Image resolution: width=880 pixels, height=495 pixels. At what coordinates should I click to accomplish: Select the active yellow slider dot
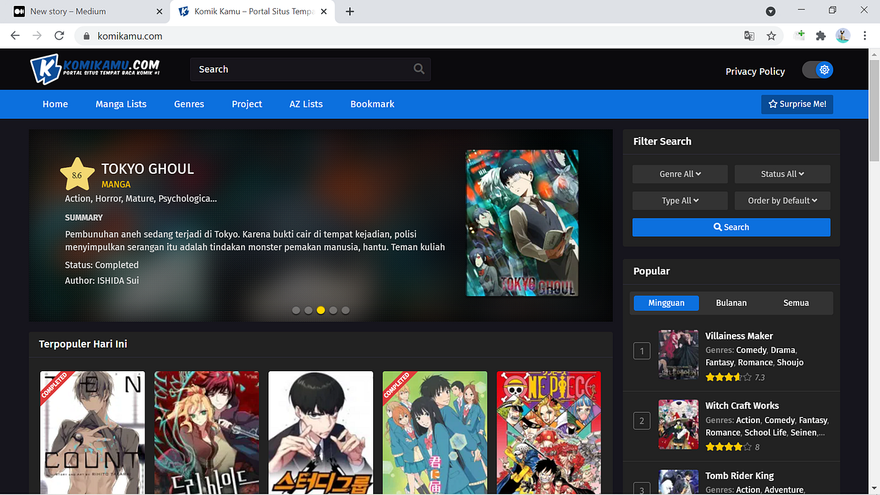[x=320, y=310]
